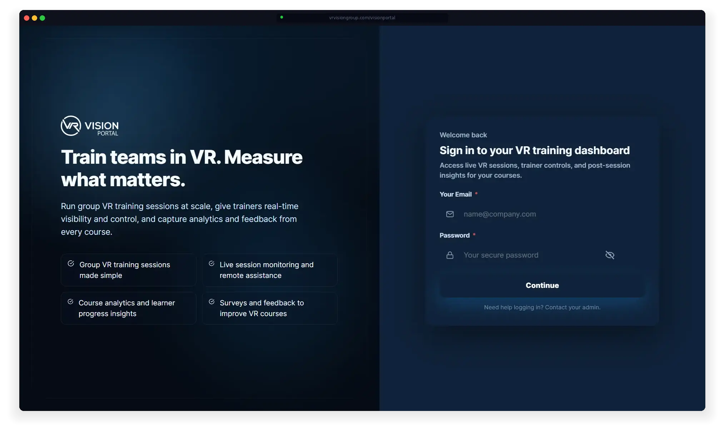Click the email input field

tap(518, 214)
